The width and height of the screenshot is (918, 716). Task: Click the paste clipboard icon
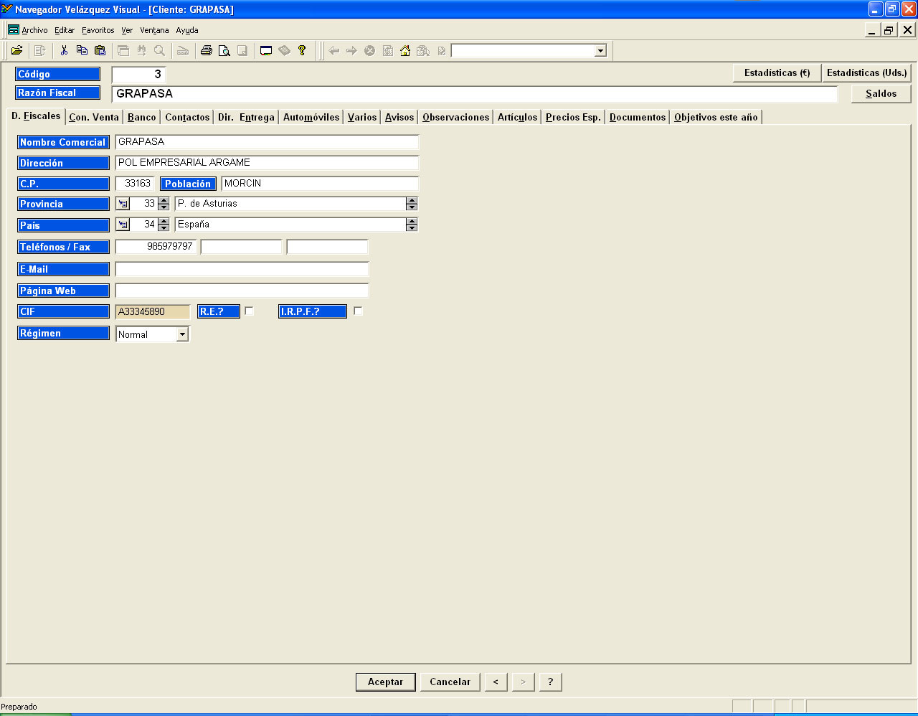tap(100, 50)
